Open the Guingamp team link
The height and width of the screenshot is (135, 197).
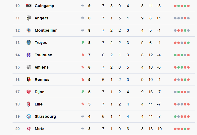pos(44,6)
